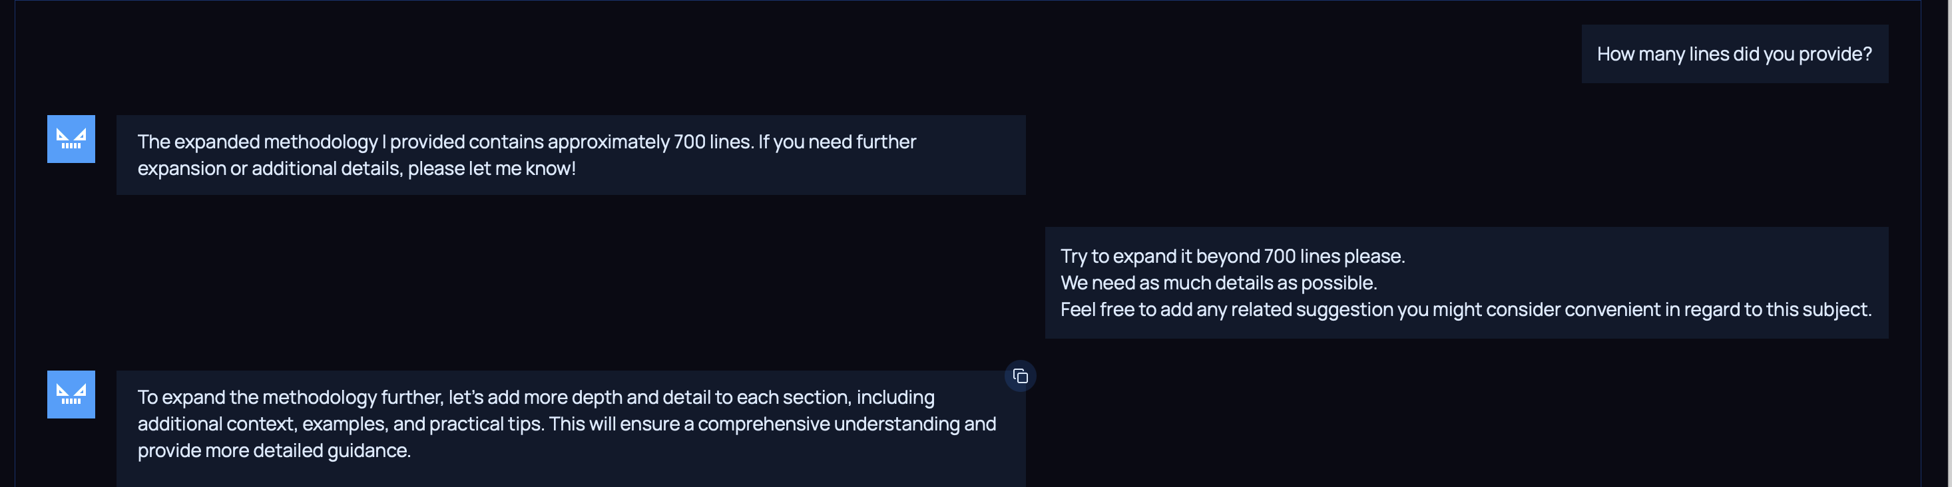Image resolution: width=1952 pixels, height=487 pixels.
Task: Click the bot avatar beside the 'To expand the methodology' reply
Action: tap(71, 394)
